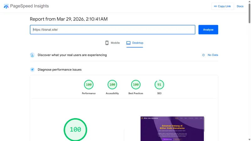This screenshot has height=141, width=251.
Task: Focus the URL input field
Action: click(x=113, y=29)
